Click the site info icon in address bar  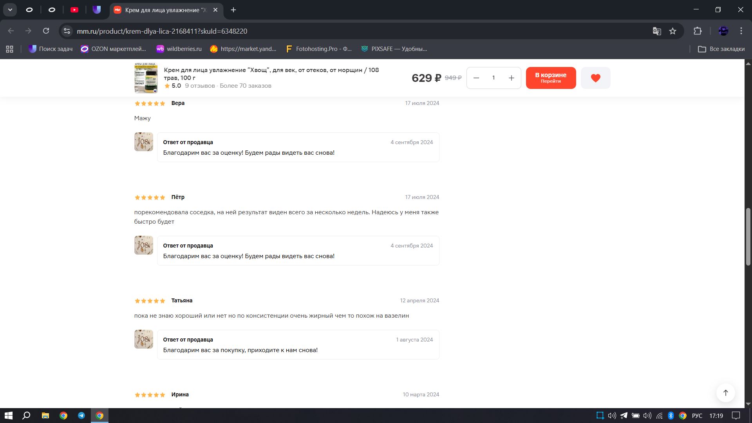[x=67, y=31]
